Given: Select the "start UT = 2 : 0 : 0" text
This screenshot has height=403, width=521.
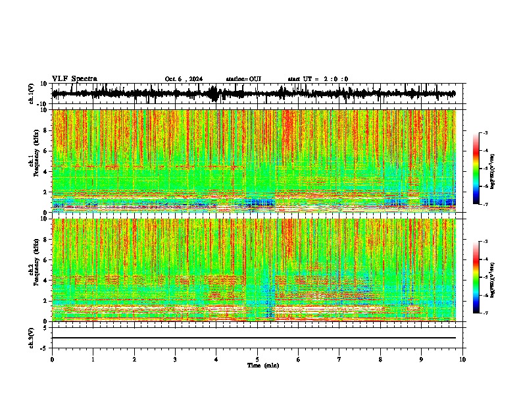Looking at the screenshot, I should click(x=318, y=79).
